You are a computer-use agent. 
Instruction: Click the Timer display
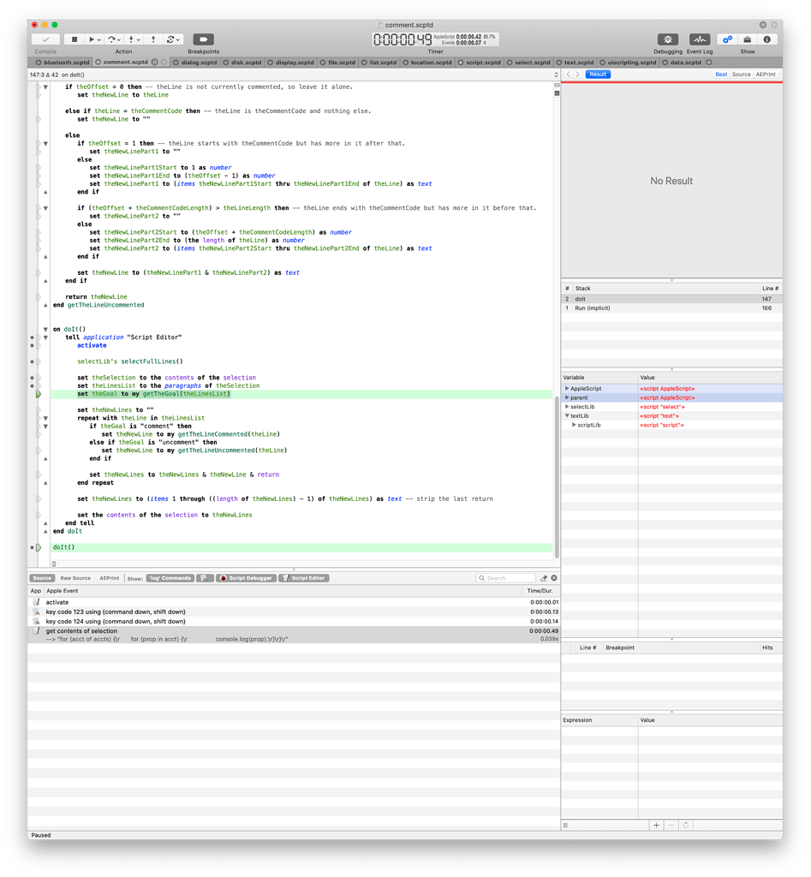click(435, 39)
